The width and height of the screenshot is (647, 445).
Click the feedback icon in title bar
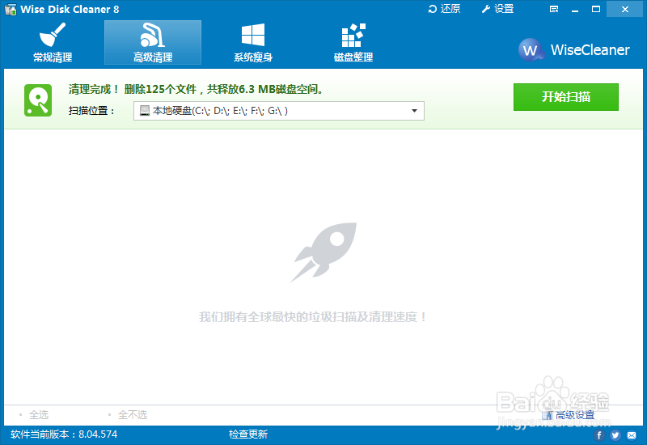pos(554,9)
